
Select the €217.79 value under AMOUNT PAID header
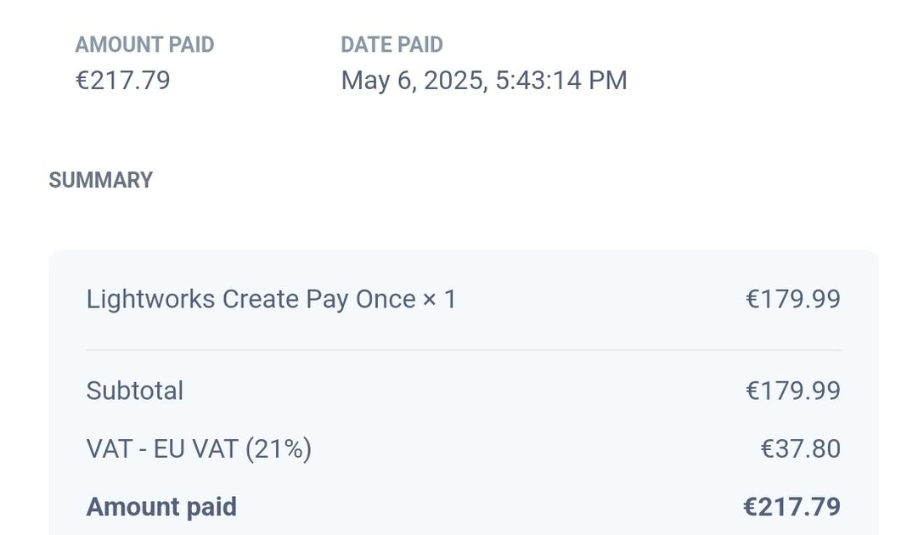[x=123, y=81]
